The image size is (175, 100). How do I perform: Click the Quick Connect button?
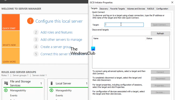click(x=160, y=25)
